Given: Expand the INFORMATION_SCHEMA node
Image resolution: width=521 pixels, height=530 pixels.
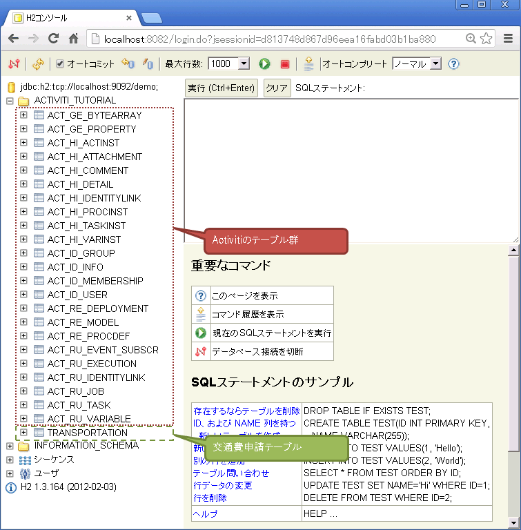Looking at the screenshot, I should click(10, 446).
